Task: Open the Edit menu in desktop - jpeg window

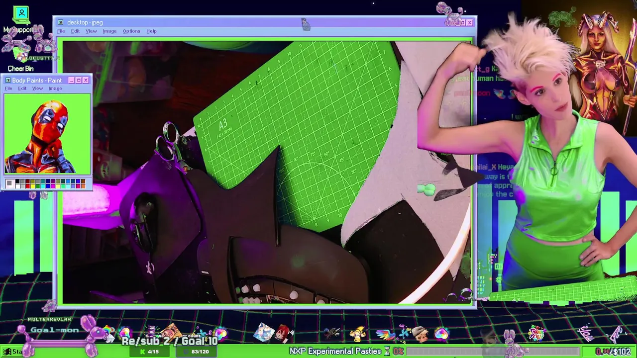Action: click(75, 31)
